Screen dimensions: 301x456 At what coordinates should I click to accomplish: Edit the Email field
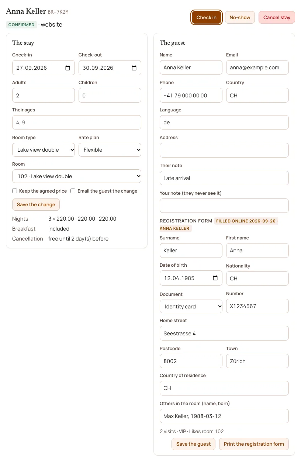(257, 68)
